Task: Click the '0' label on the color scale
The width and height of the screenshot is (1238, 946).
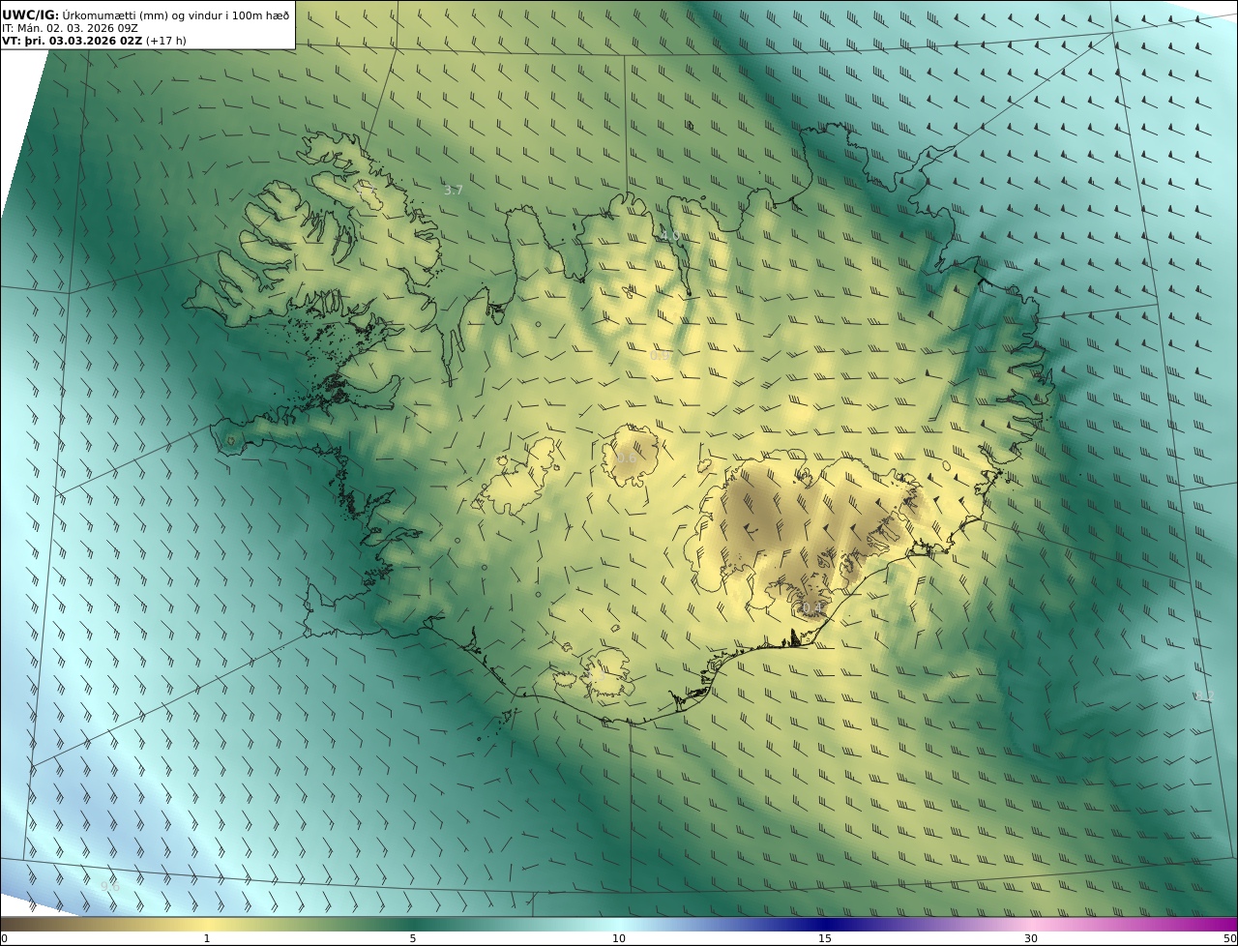Action: (4, 938)
